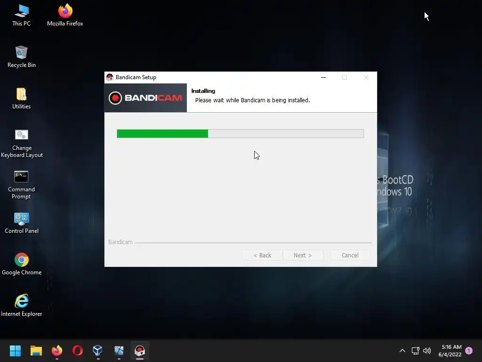Image resolution: width=482 pixels, height=362 pixels.
Task: Click the Next > button
Action: point(303,255)
